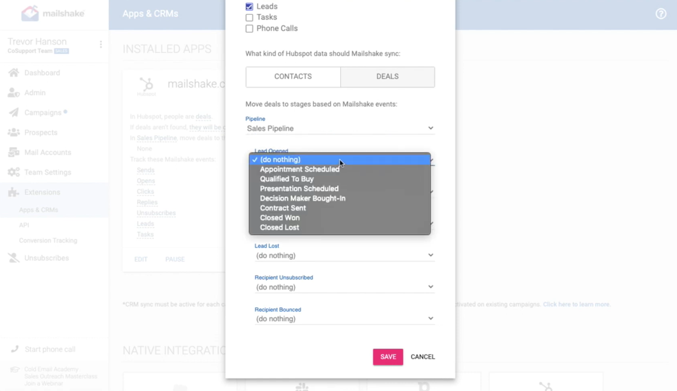
Task: Open the Recipient Bounced dropdown
Action: pos(344,318)
